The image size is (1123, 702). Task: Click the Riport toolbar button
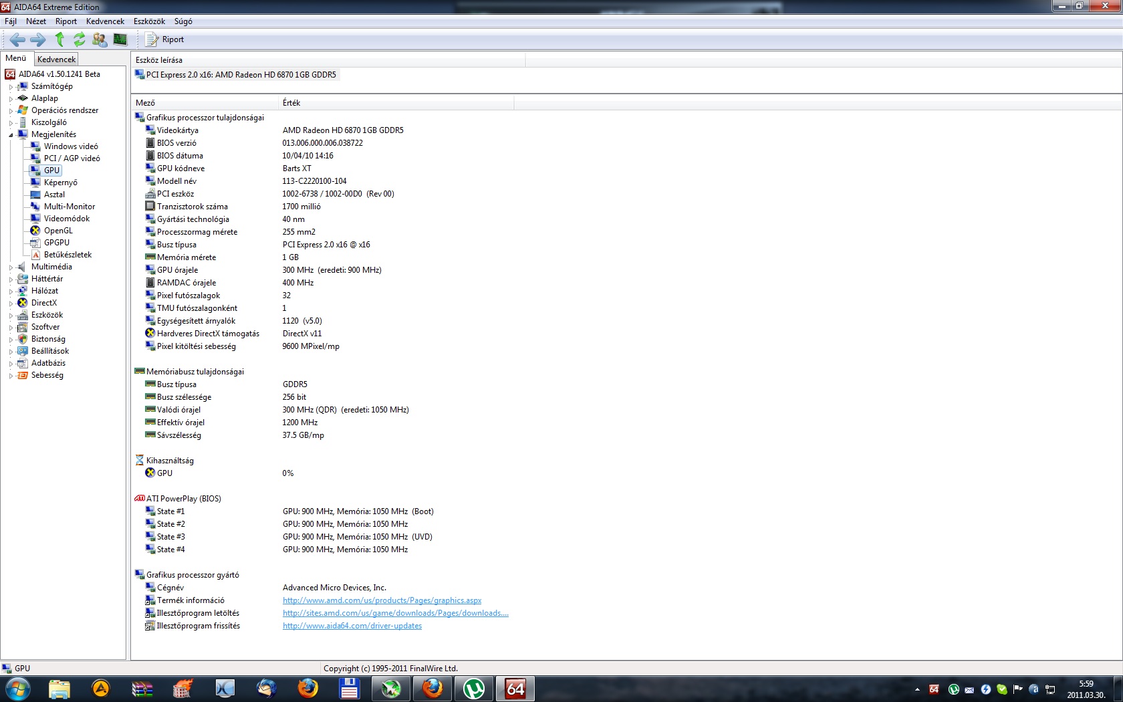[165, 39]
